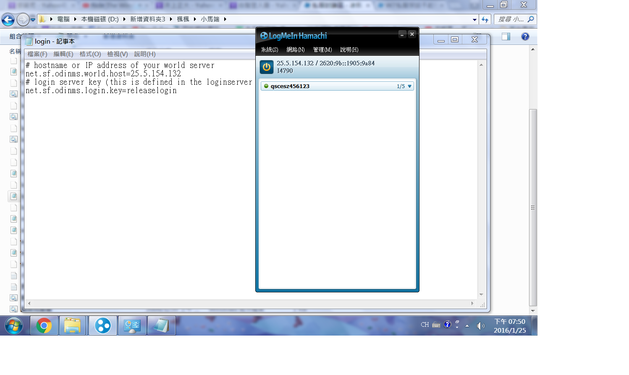Click Notepad's horizontal scrollbar right arrow
Viewport: 629px width, 375px height.
pyautogui.click(x=472, y=303)
